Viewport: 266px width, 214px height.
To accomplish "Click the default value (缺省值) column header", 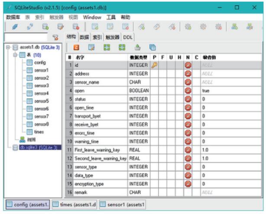I will (x=231, y=57).
